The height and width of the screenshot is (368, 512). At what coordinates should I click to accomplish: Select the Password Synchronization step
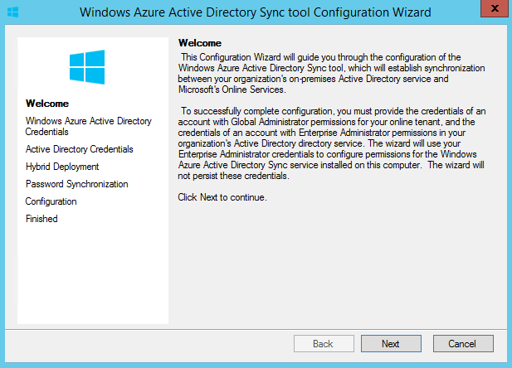coord(76,184)
